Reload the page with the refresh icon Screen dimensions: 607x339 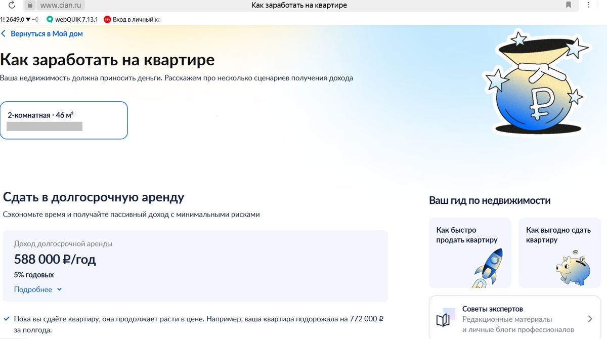(x=12, y=5)
